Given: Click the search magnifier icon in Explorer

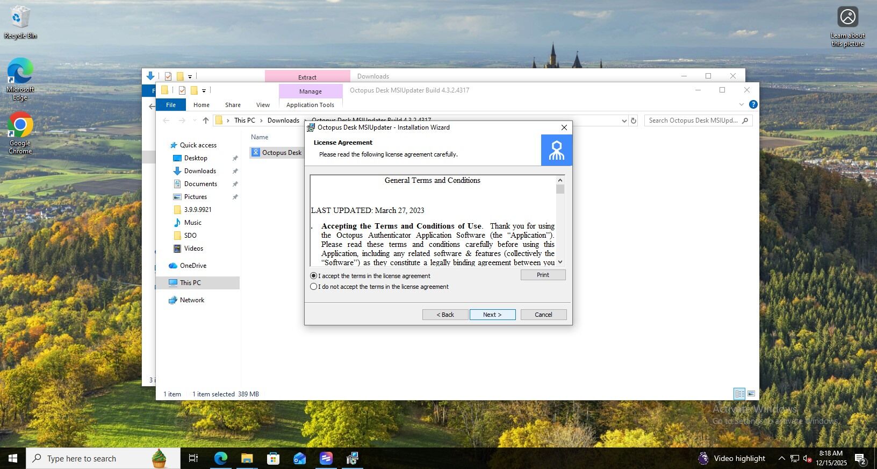Looking at the screenshot, I should 745,120.
